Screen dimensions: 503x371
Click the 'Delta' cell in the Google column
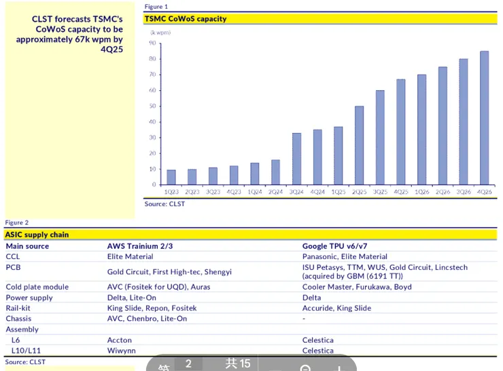pos(312,298)
